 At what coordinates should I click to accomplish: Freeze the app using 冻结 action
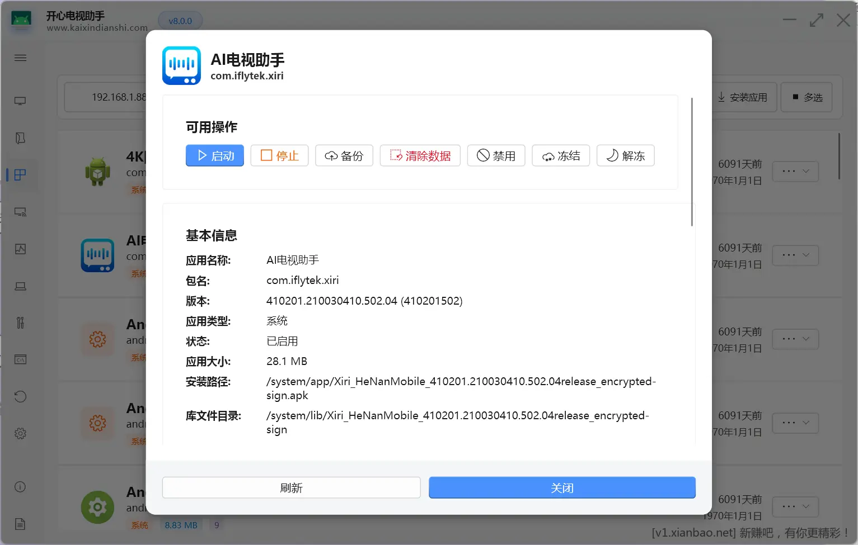pyautogui.click(x=560, y=155)
